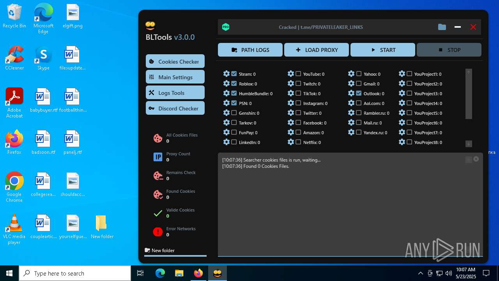Enable the Tarkov checkbox
This screenshot has height=281, width=499.
234,123
